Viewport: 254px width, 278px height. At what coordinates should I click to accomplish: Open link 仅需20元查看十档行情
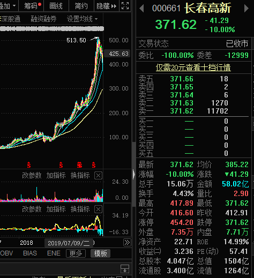[x=193, y=67]
